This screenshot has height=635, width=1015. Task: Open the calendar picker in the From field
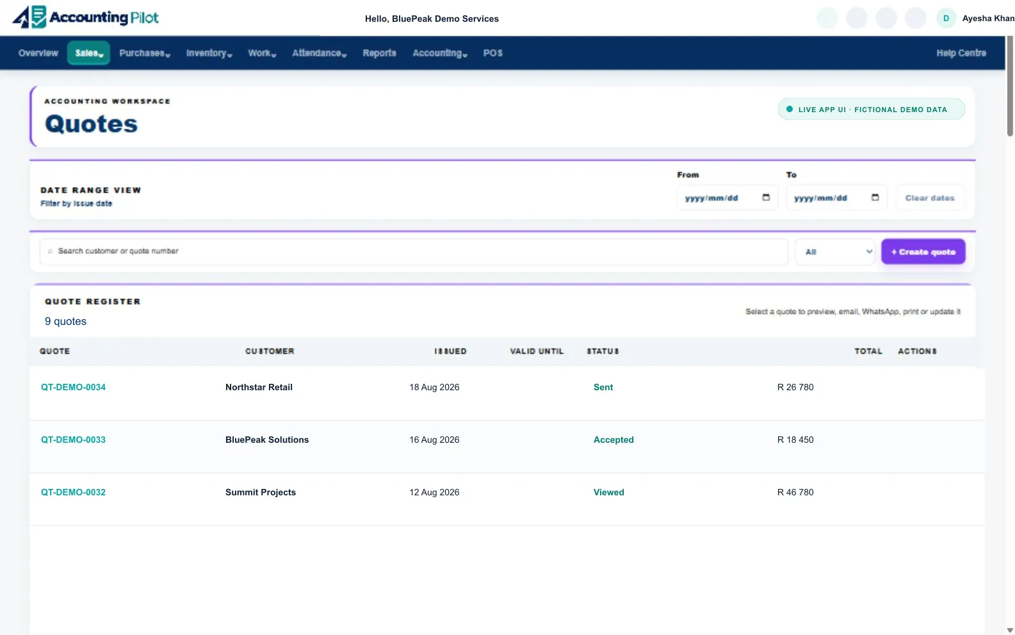[x=766, y=197]
